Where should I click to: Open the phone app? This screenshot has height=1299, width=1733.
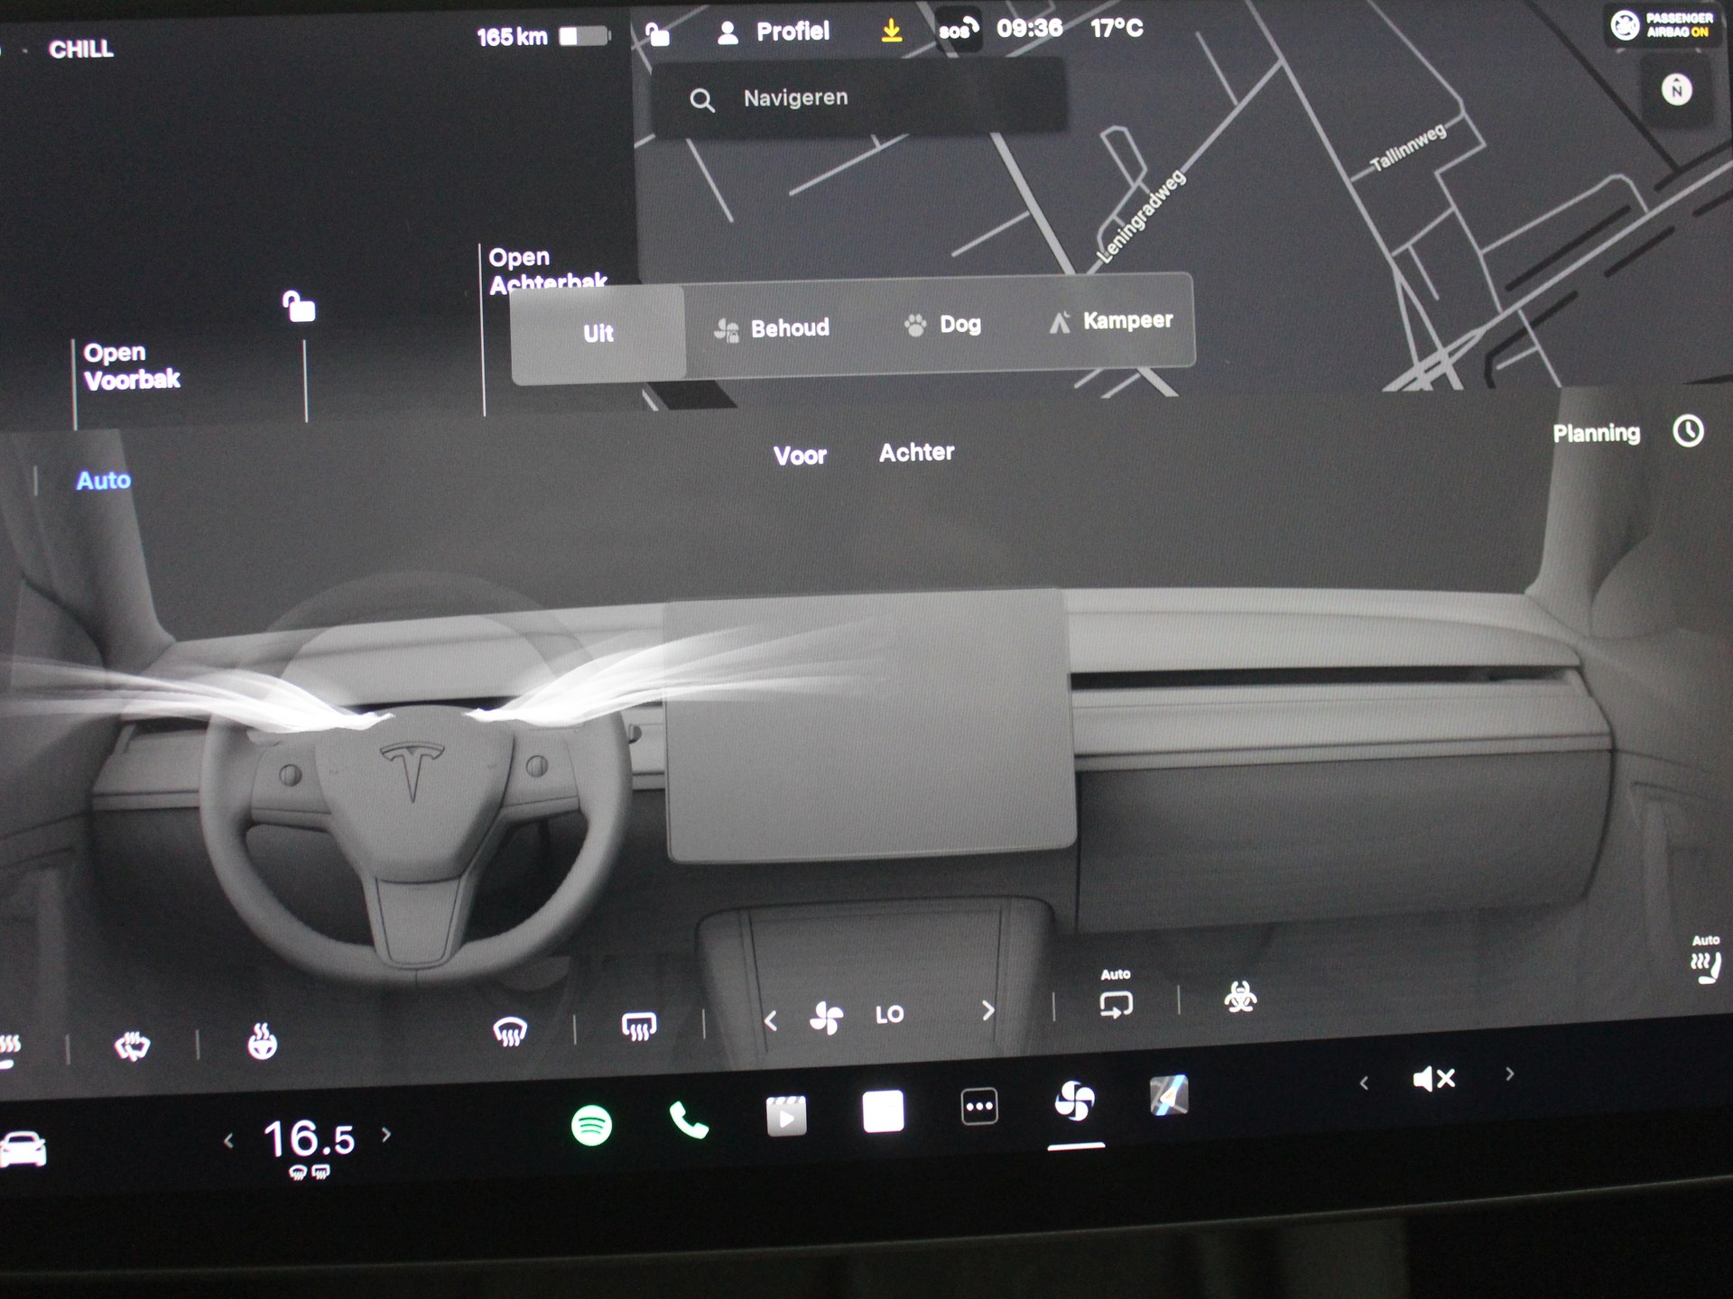point(689,1120)
